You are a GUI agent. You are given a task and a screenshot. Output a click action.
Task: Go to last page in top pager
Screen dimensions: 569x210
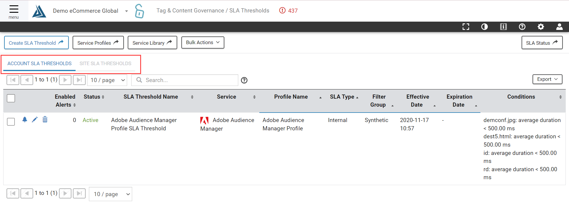(x=79, y=80)
